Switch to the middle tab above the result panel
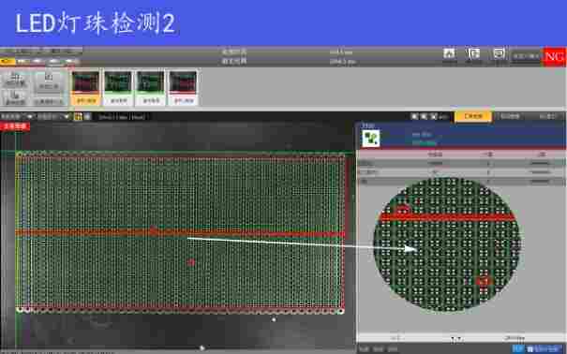The width and height of the screenshot is (567, 354). (x=510, y=116)
